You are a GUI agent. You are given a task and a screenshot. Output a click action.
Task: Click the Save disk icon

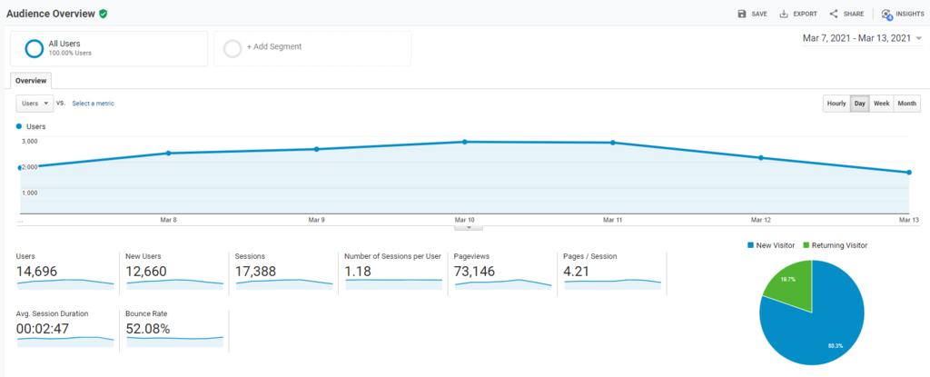point(742,14)
